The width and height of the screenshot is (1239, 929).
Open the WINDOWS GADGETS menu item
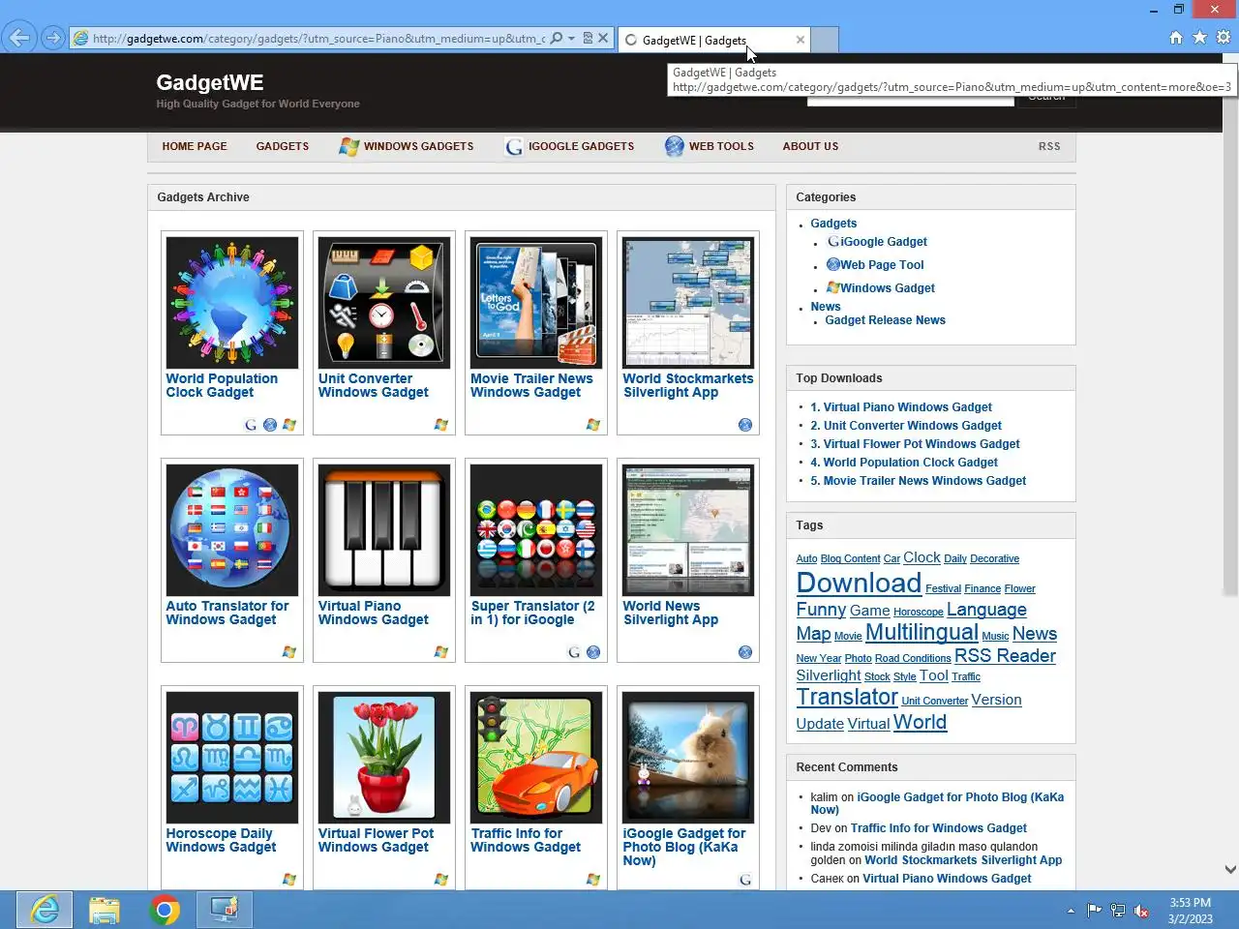(x=407, y=146)
